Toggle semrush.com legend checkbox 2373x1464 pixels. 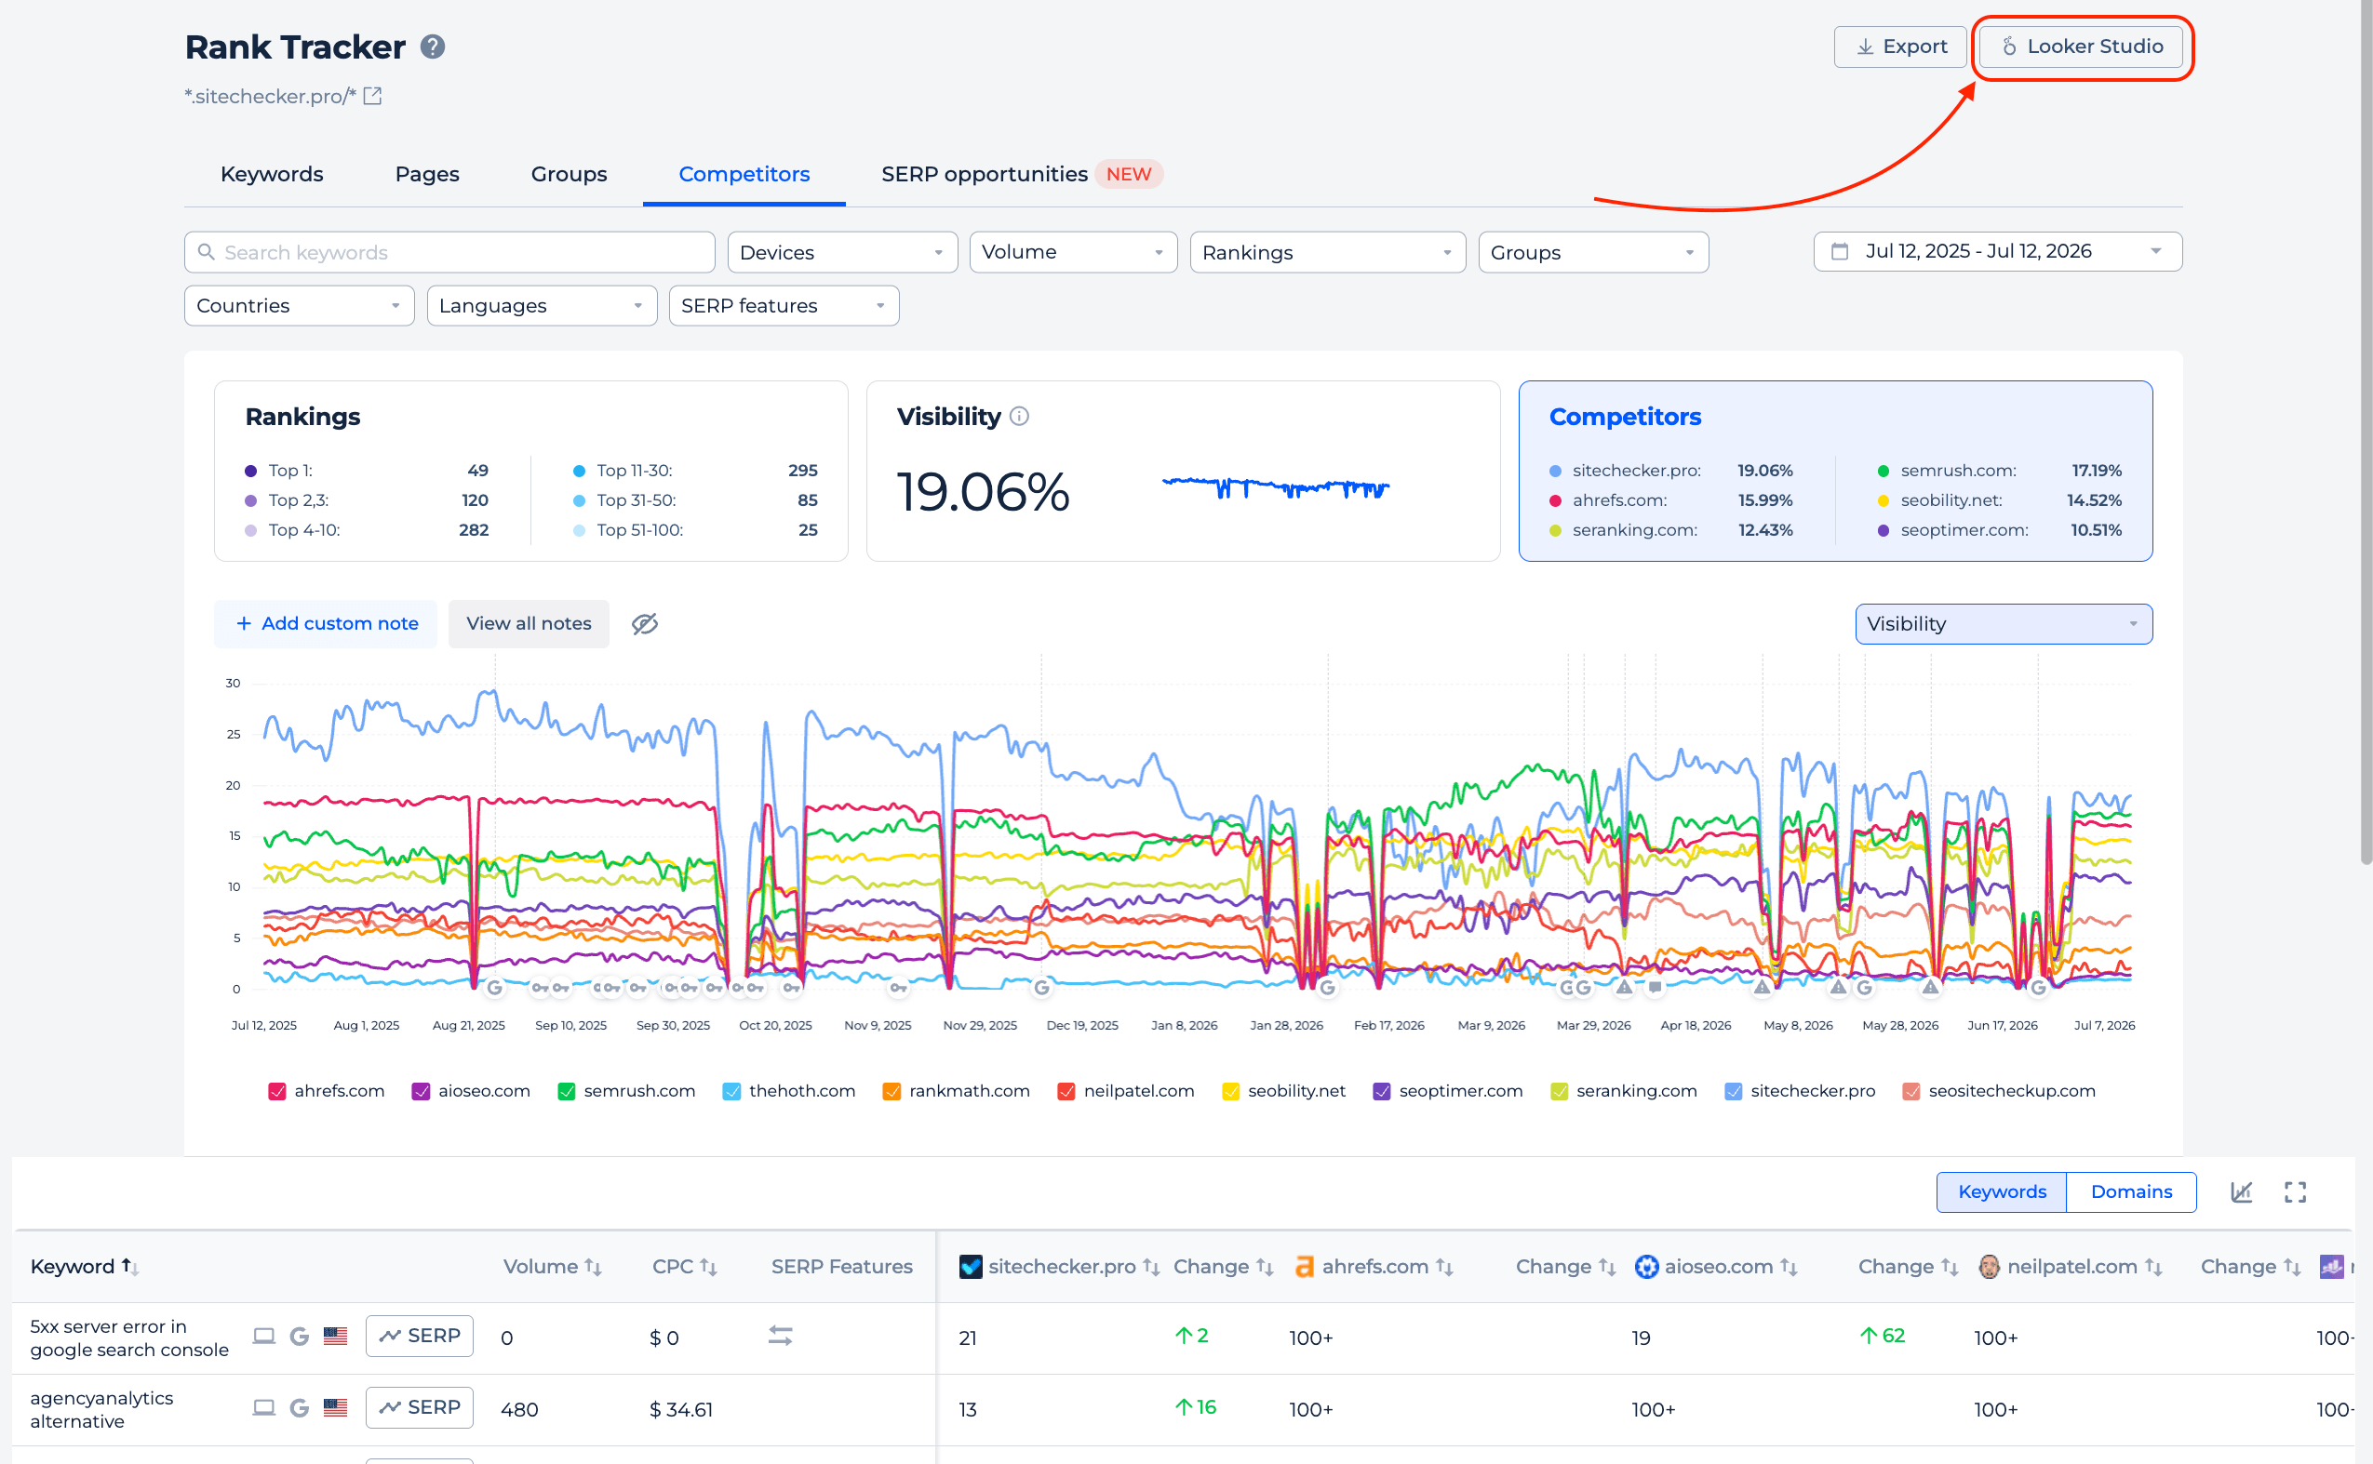(567, 1091)
